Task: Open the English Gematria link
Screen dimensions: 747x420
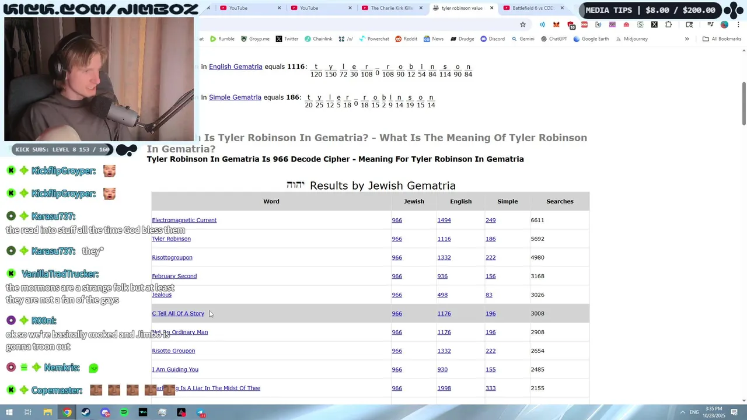Action: [x=236, y=66]
